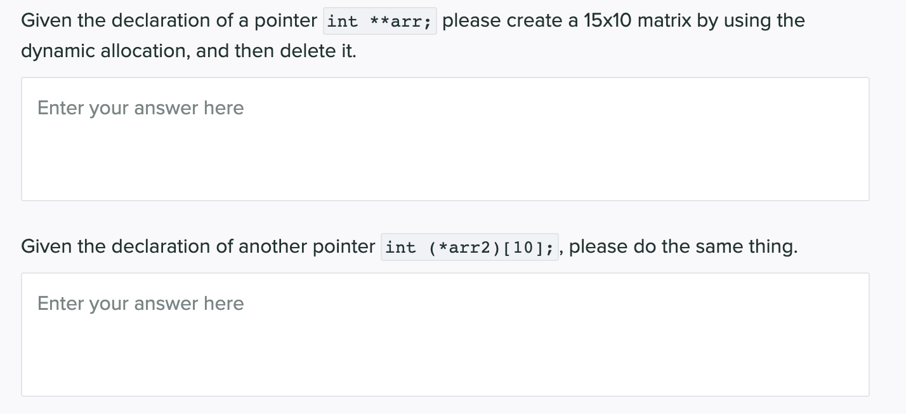Select the highlighted code snippet int **arr;
This screenshot has height=414, width=906.
[379, 20]
